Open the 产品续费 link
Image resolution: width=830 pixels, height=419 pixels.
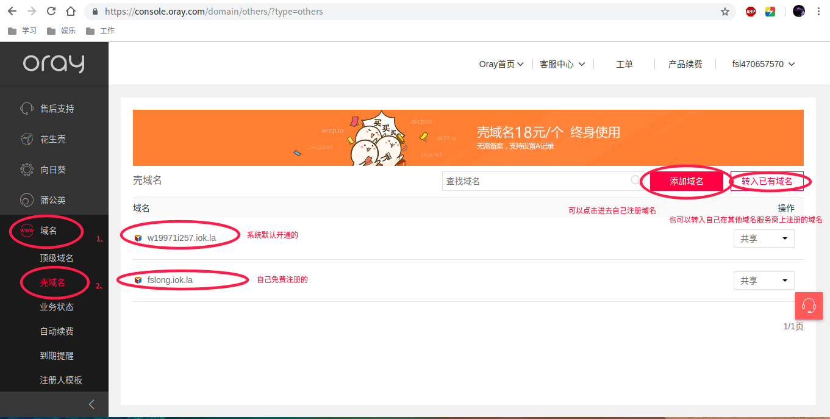pyautogui.click(x=685, y=64)
